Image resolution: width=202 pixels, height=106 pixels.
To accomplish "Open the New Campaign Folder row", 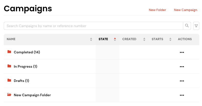I will click(101, 95).
